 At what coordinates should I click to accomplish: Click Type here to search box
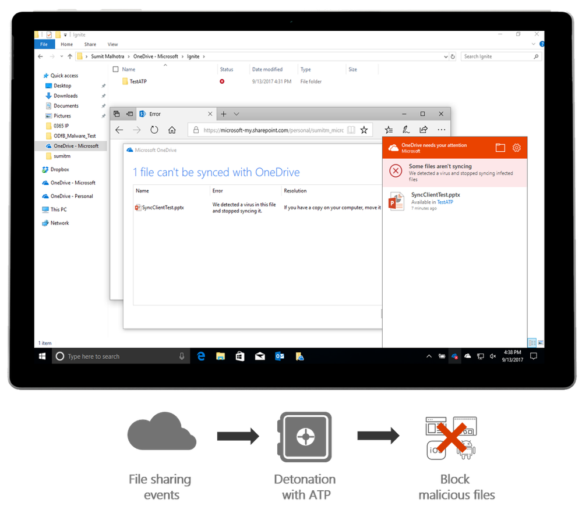121,356
